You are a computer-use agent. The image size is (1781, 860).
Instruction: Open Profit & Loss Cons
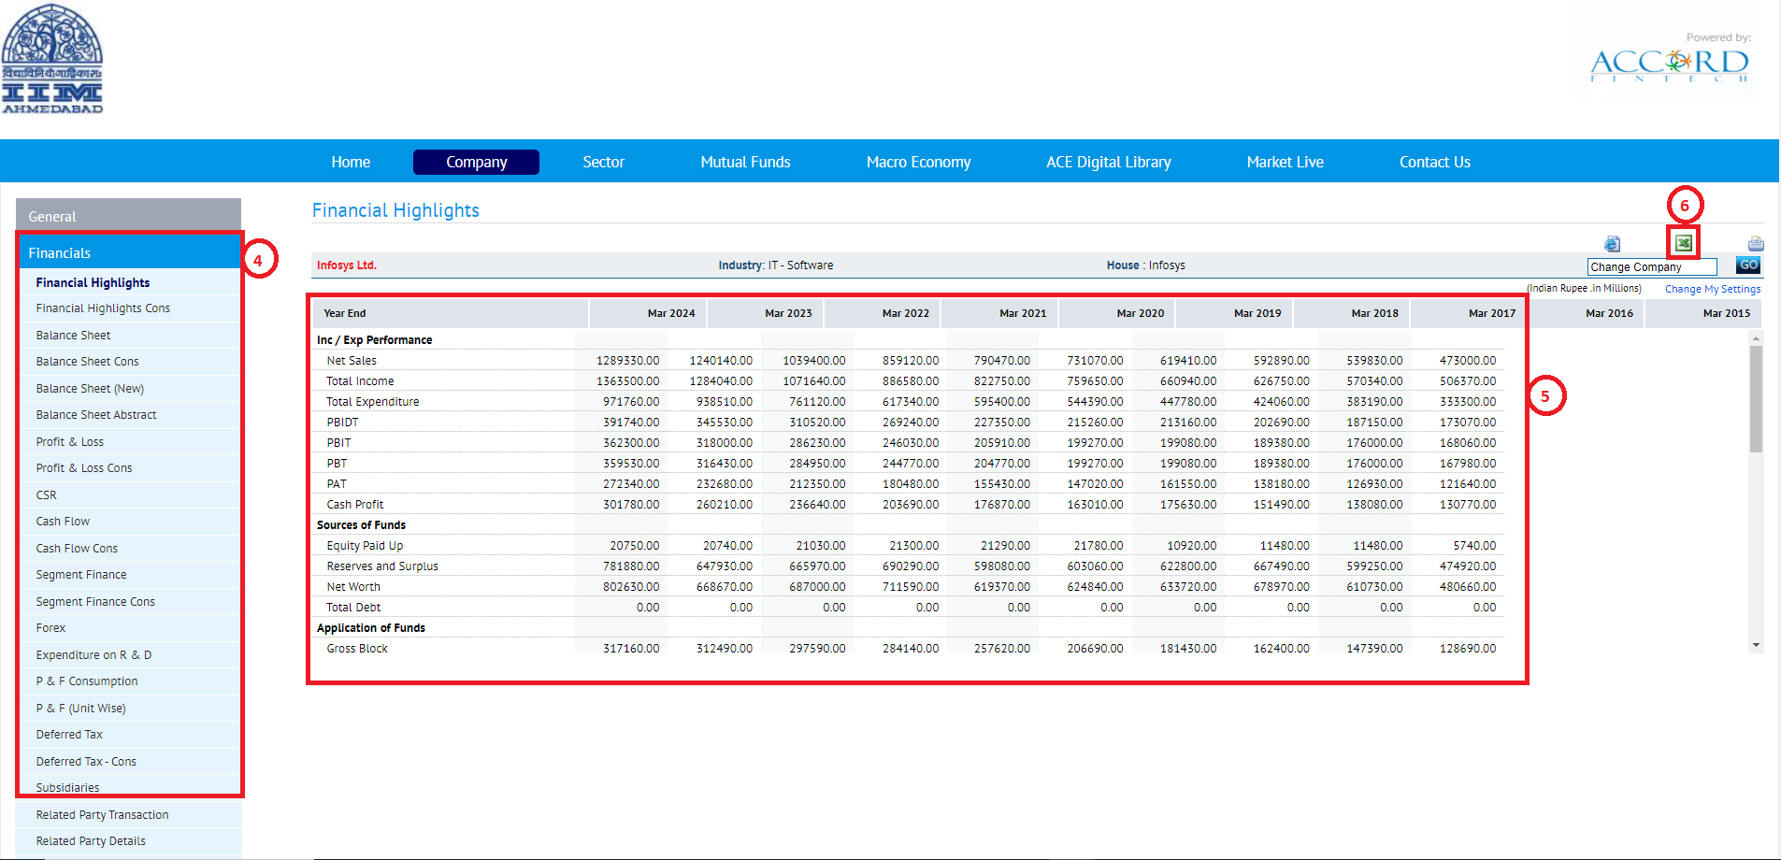tap(84, 468)
